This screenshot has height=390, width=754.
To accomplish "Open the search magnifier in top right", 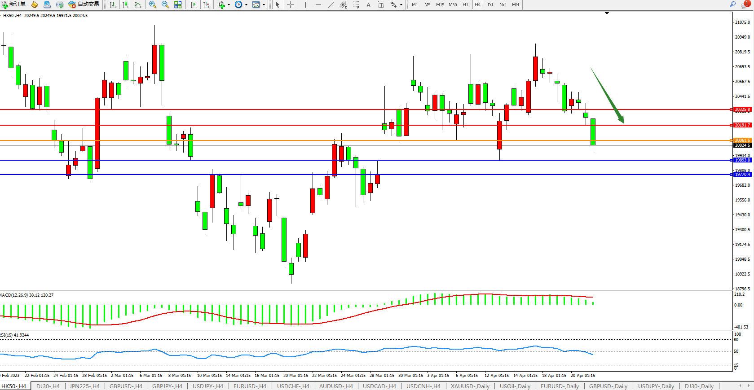I will point(732,4).
